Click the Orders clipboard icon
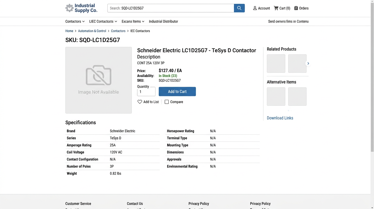Viewport: 374px width, 209px height. [296, 8]
